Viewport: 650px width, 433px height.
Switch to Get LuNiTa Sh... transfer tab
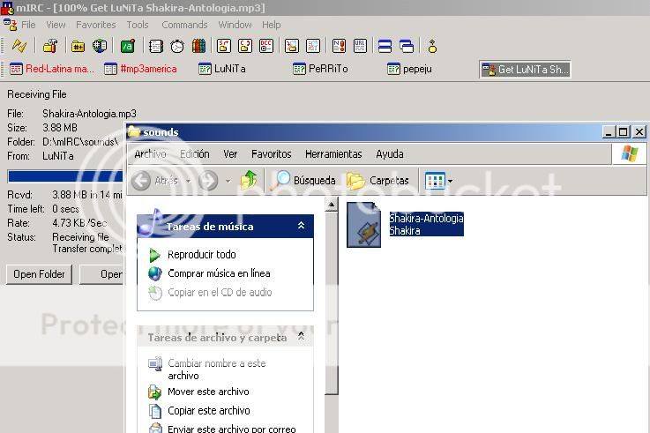pos(526,69)
